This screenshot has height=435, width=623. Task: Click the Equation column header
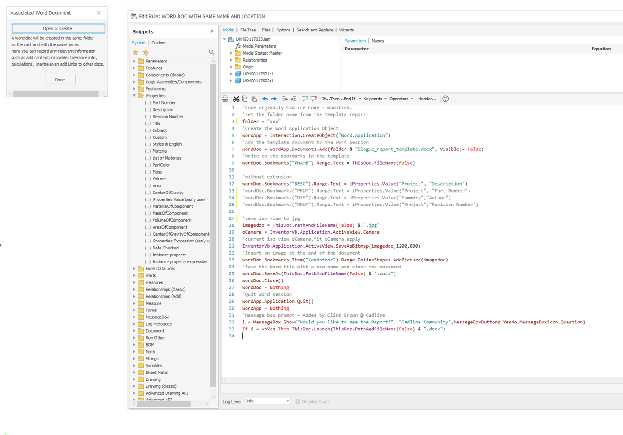601,49
